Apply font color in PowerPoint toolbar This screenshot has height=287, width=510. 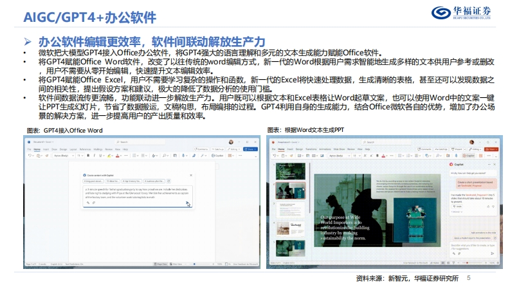[x=383, y=156]
